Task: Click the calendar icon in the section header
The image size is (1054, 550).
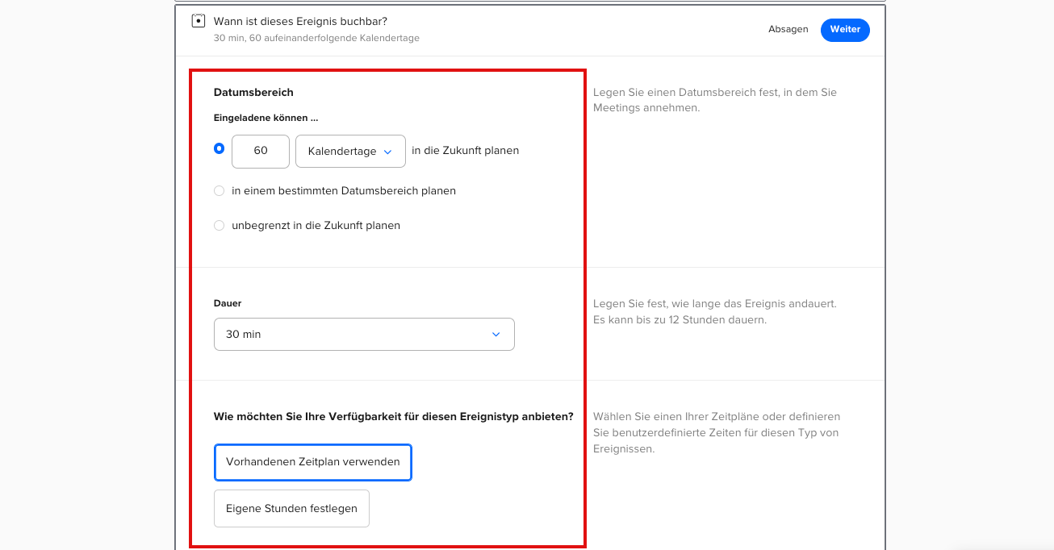Action: (x=198, y=21)
